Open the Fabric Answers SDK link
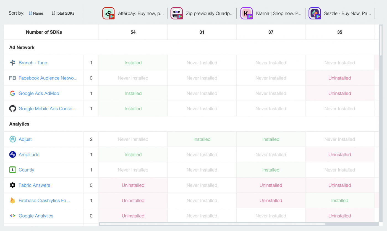 [x=35, y=185]
